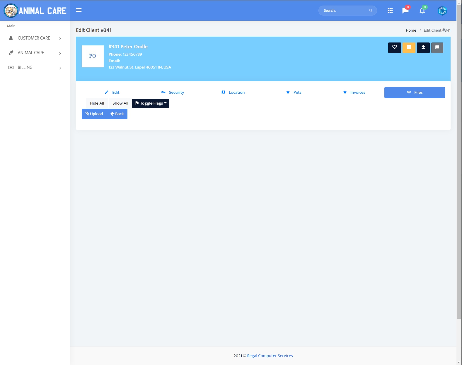Click the page vertical scrollbar
The height and width of the screenshot is (365, 462).
(459, 162)
